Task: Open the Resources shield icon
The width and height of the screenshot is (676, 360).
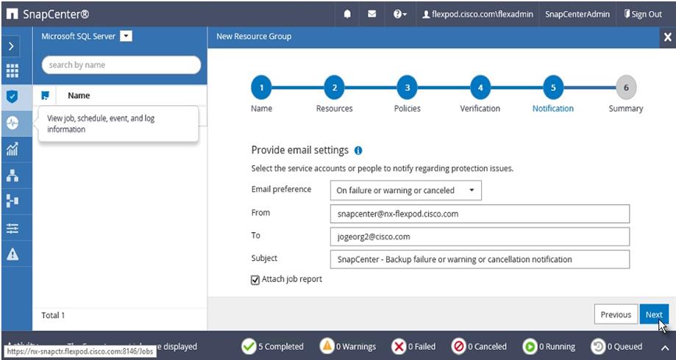Action: [12, 96]
